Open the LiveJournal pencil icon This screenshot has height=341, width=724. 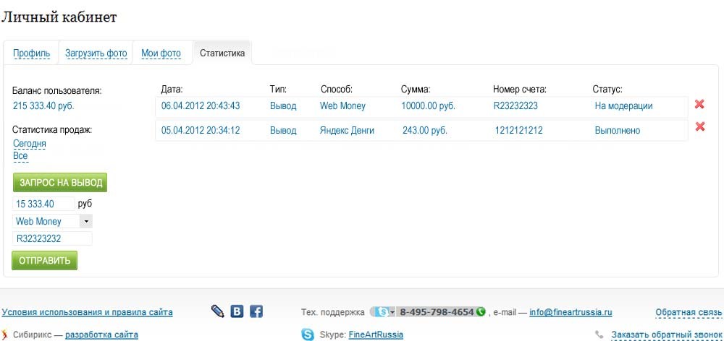pyautogui.click(x=217, y=311)
